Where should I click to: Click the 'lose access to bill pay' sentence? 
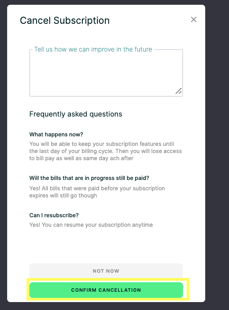(x=105, y=155)
